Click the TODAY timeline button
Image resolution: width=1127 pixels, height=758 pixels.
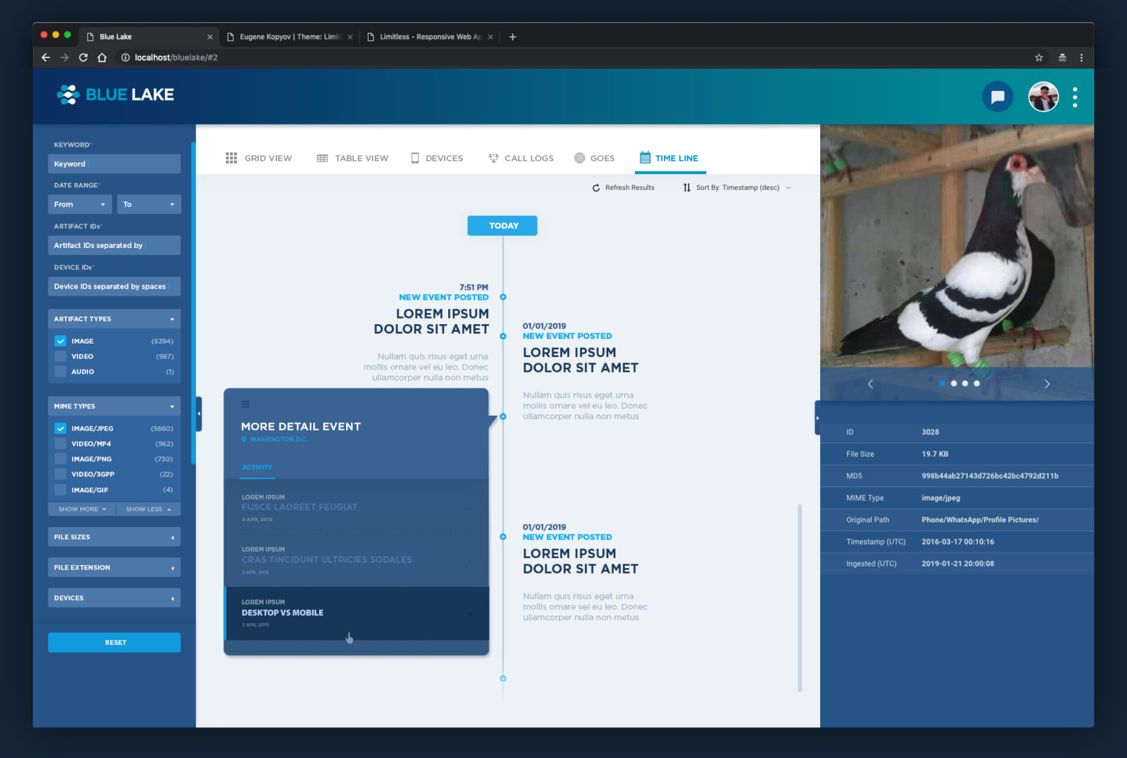pos(502,226)
